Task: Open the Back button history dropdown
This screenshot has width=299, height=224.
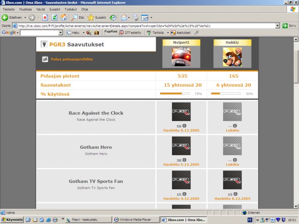Action: pyautogui.click(x=25, y=17)
